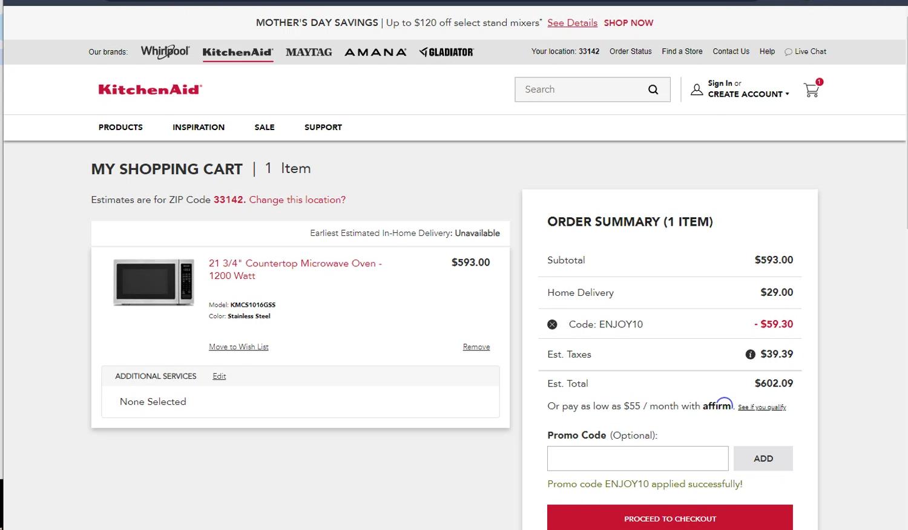908x530 pixels.
Task: Click the $602.09 Est. Total value
Action: 774,384
